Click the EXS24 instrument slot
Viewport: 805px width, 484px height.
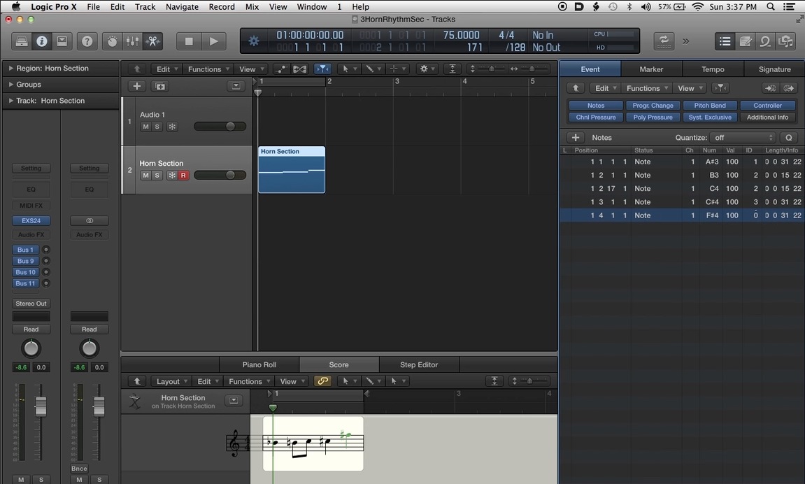coord(31,220)
